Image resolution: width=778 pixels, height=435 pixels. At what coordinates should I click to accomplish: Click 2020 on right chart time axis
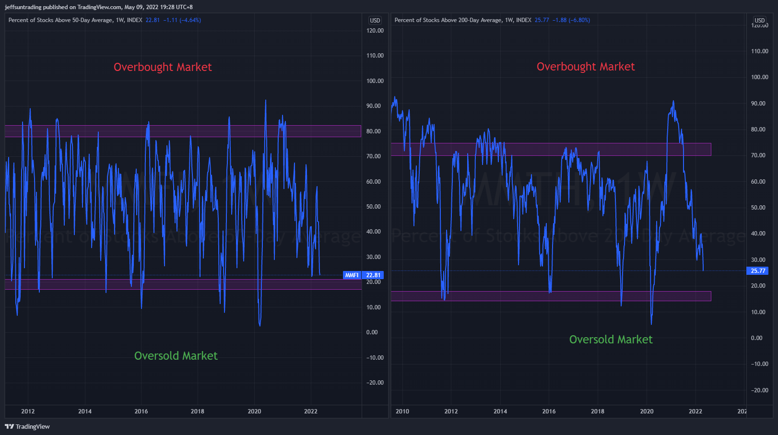(646, 411)
